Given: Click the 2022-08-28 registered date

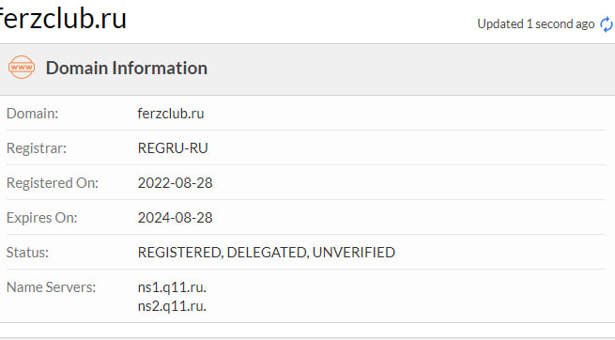Looking at the screenshot, I should [175, 183].
